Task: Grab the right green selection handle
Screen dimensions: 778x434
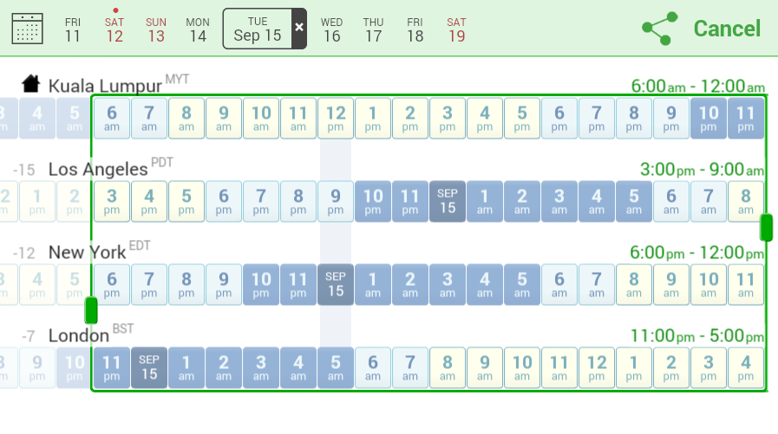Action: pos(766,228)
